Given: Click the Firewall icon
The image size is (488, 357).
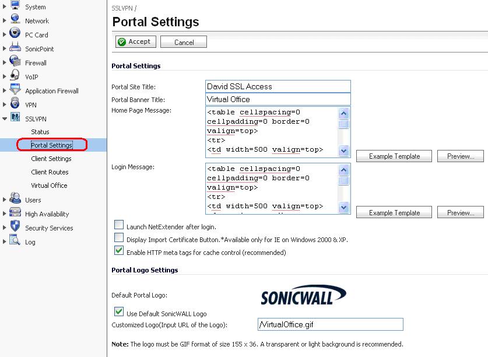Looking at the screenshot, I should 15,61.
